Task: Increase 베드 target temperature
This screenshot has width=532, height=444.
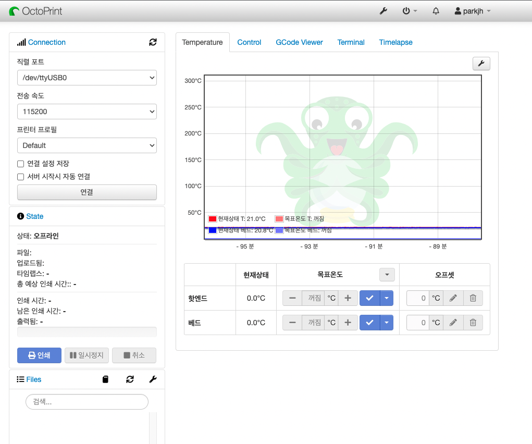Action: pos(348,323)
